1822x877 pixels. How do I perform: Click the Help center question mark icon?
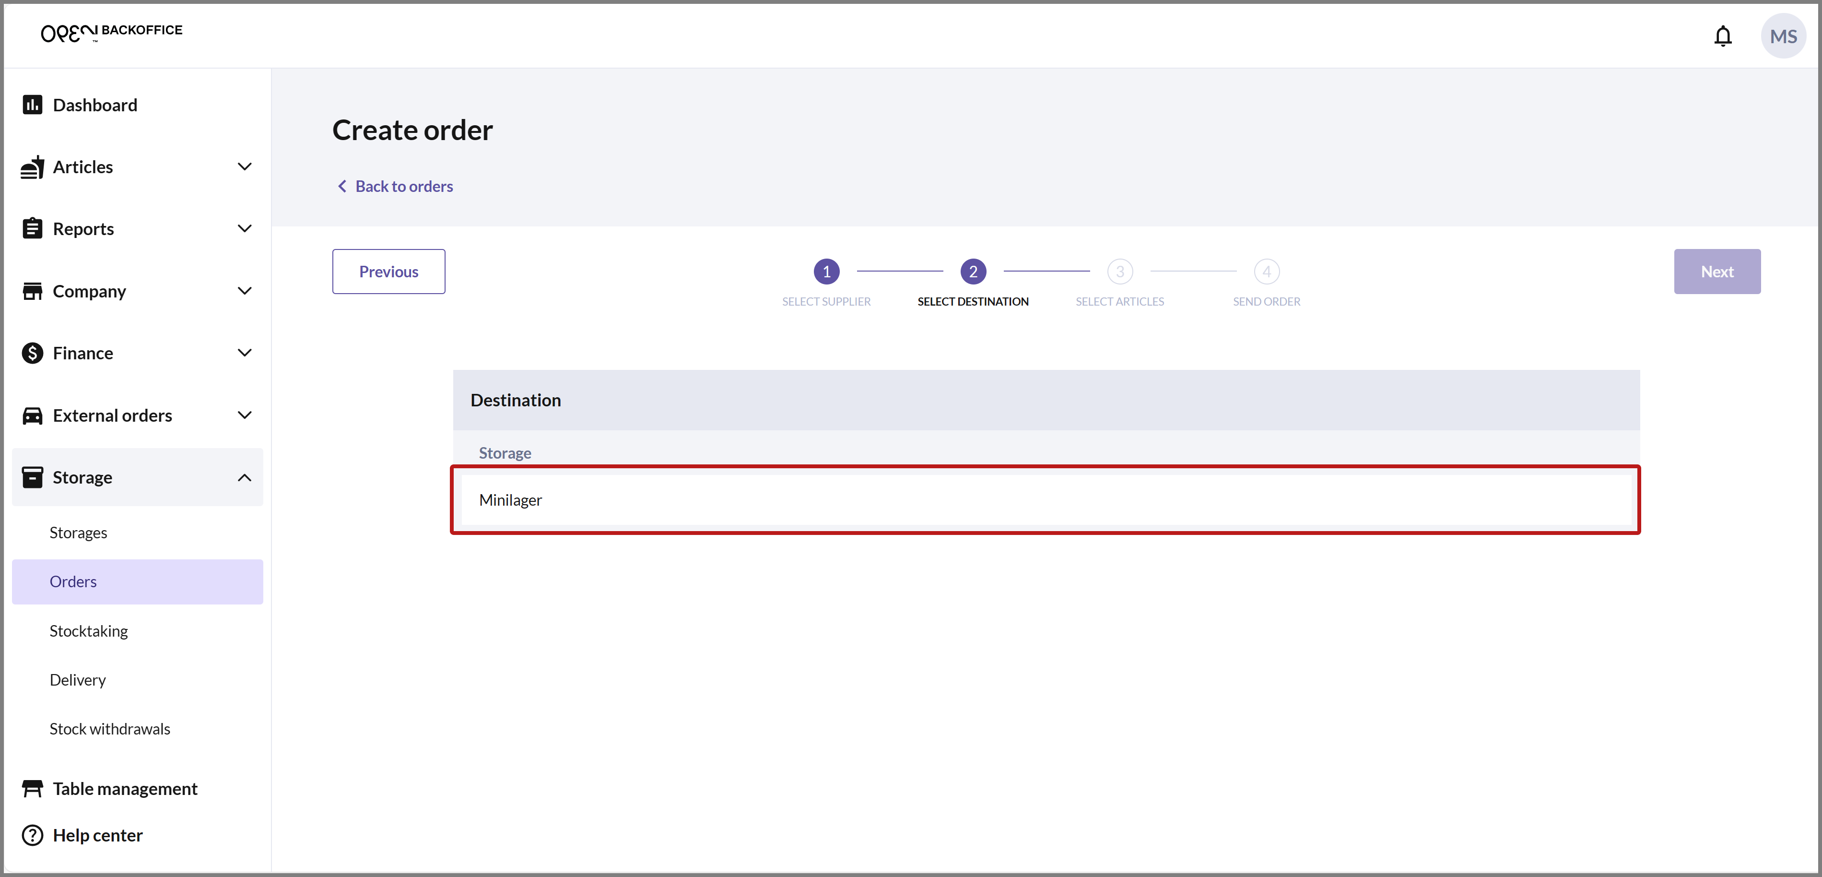point(33,835)
